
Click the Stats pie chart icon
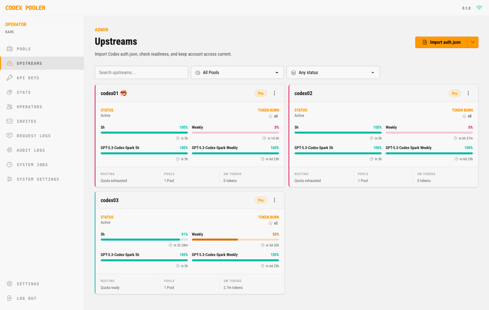(x=10, y=92)
